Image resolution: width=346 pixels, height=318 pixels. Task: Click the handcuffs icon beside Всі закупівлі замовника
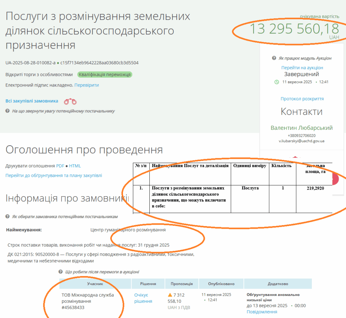pos(70,101)
